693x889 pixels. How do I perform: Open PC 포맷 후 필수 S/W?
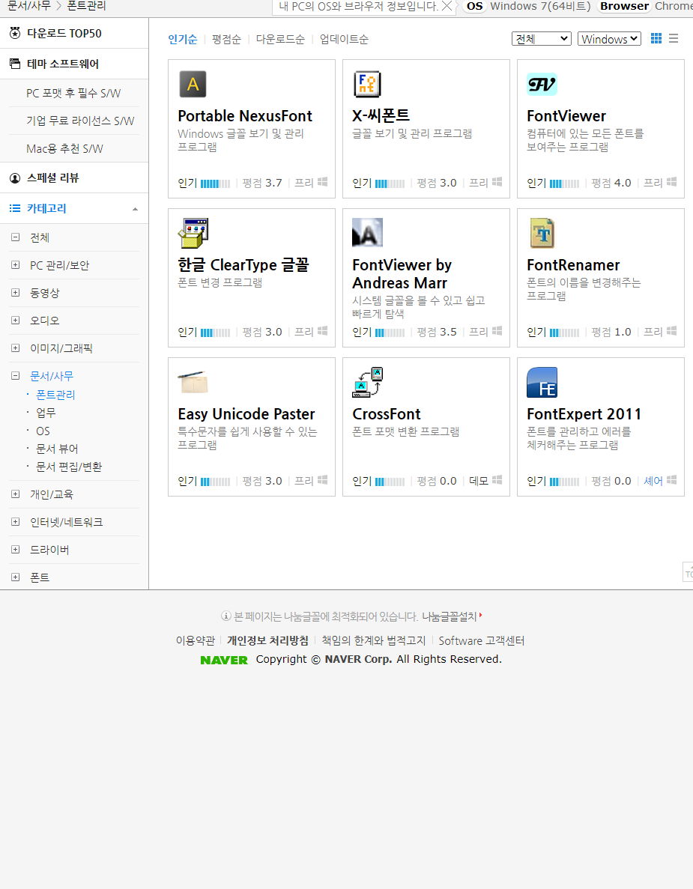click(x=73, y=93)
